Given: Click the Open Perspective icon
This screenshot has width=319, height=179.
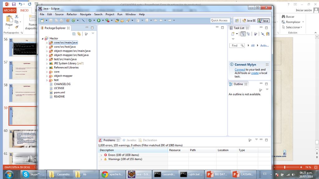Looking at the screenshot, I should click(237, 21).
